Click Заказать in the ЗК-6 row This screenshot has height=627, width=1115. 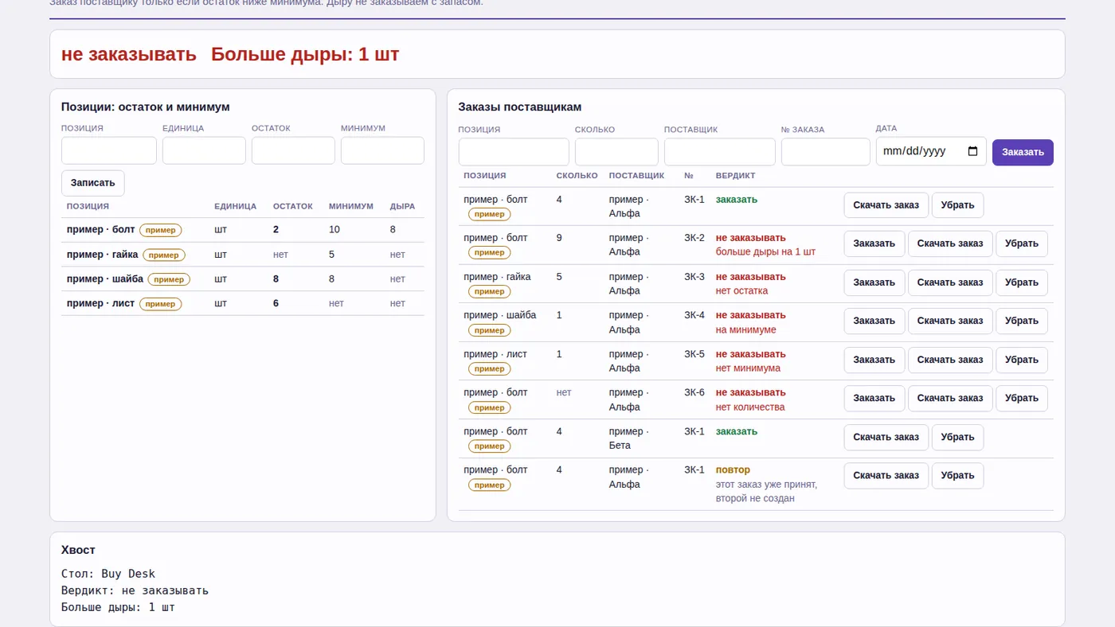tap(874, 398)
